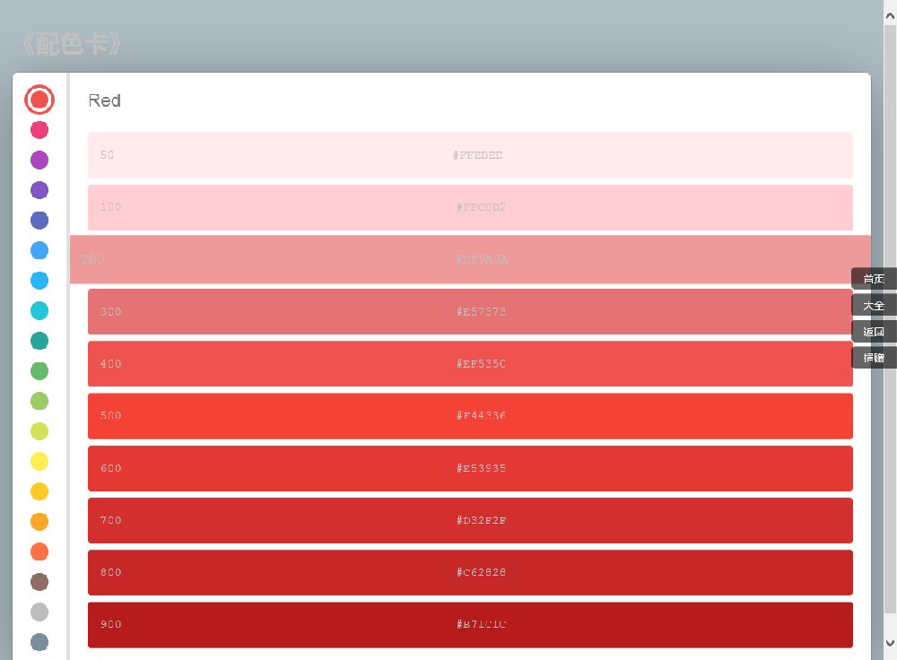Viewport: 897px width, 660px height.
Task: Select the yellow color dot
Action: pyautogui.click(x=39, y=462)
